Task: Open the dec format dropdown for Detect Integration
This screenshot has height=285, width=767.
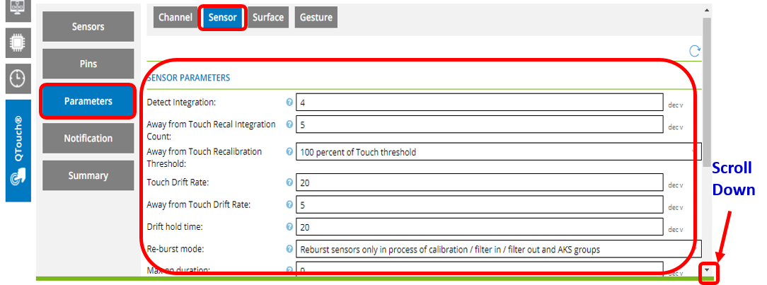Action: point(676,104)
